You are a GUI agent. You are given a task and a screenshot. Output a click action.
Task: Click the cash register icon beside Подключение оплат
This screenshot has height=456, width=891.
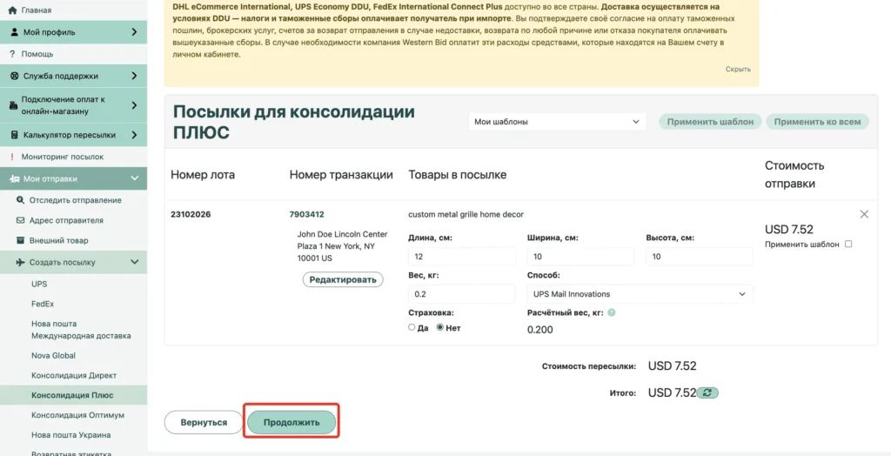tap(14, 105)
